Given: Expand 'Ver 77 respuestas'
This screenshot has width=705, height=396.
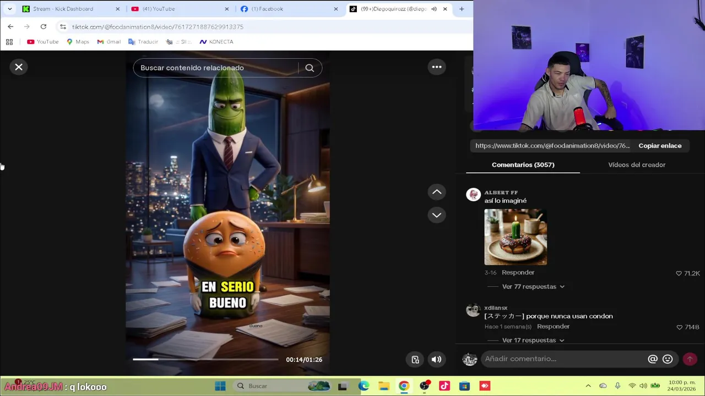Looking at the screenshot, I should click(533, 287).
